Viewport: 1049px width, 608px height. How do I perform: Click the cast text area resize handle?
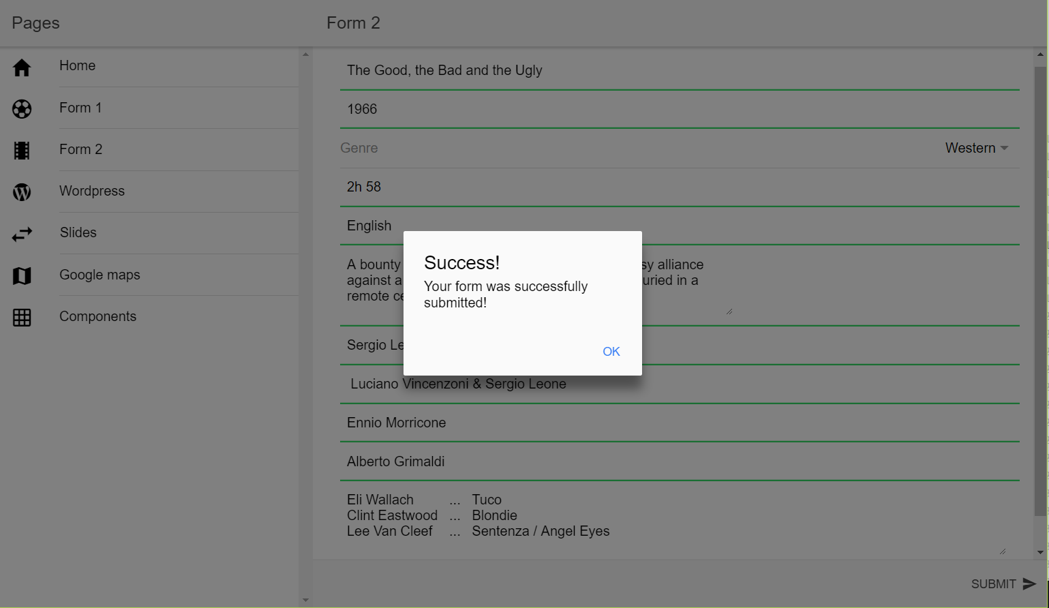click(x=1003, y=551)
